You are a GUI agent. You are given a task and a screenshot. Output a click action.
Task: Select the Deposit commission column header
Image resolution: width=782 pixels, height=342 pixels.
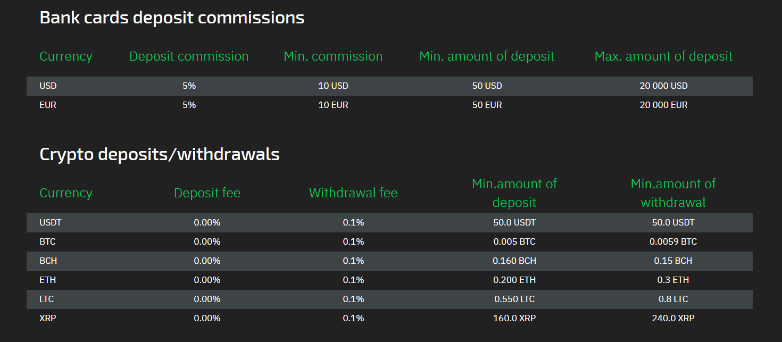(x=189, y=56)
